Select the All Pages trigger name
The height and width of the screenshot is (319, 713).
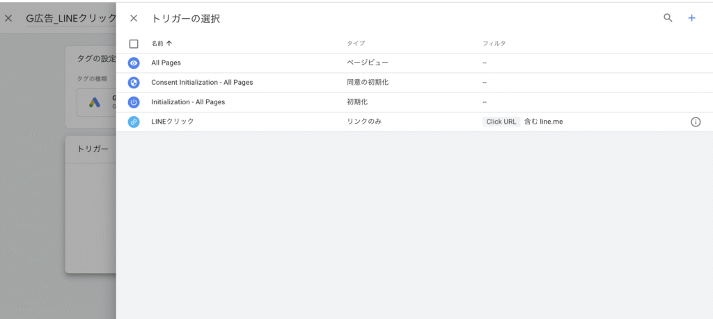pyautogui.click(x=166, y=63)
